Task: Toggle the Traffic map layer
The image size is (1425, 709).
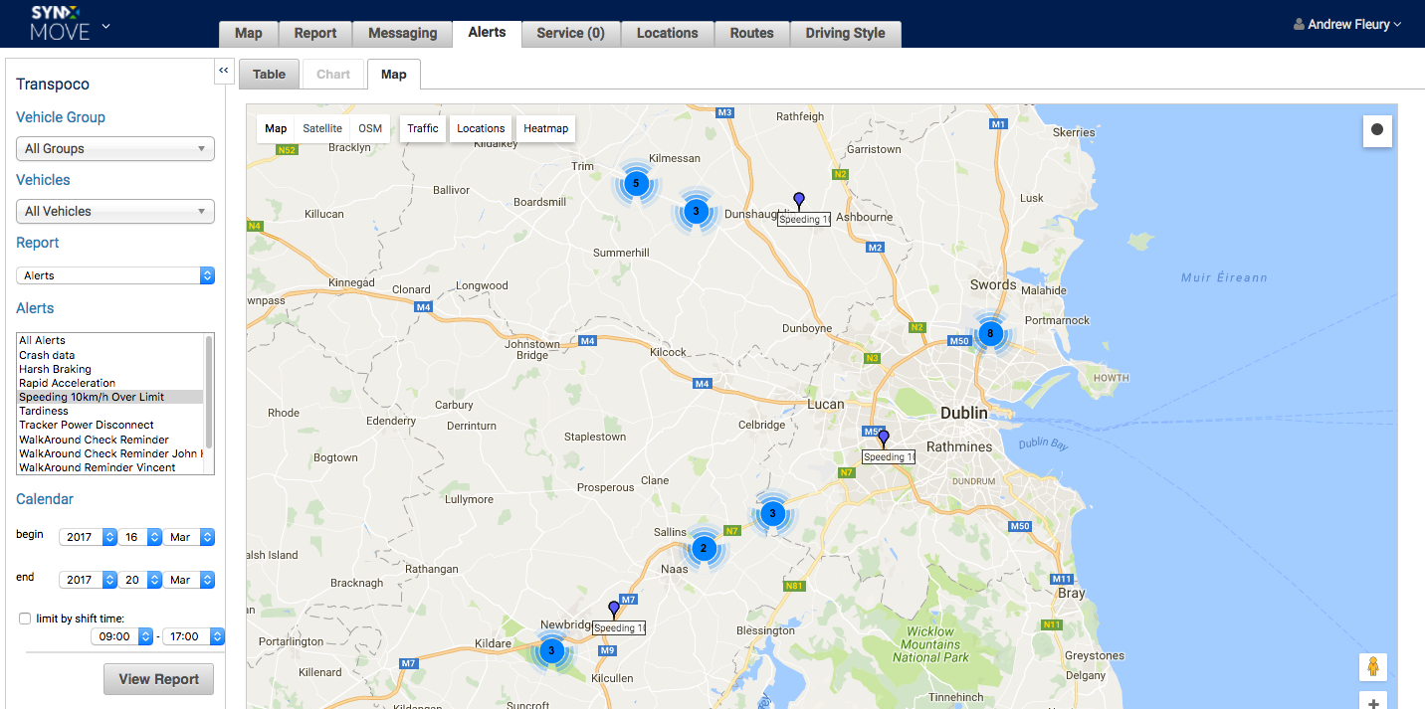Action: tap(423, 128)
